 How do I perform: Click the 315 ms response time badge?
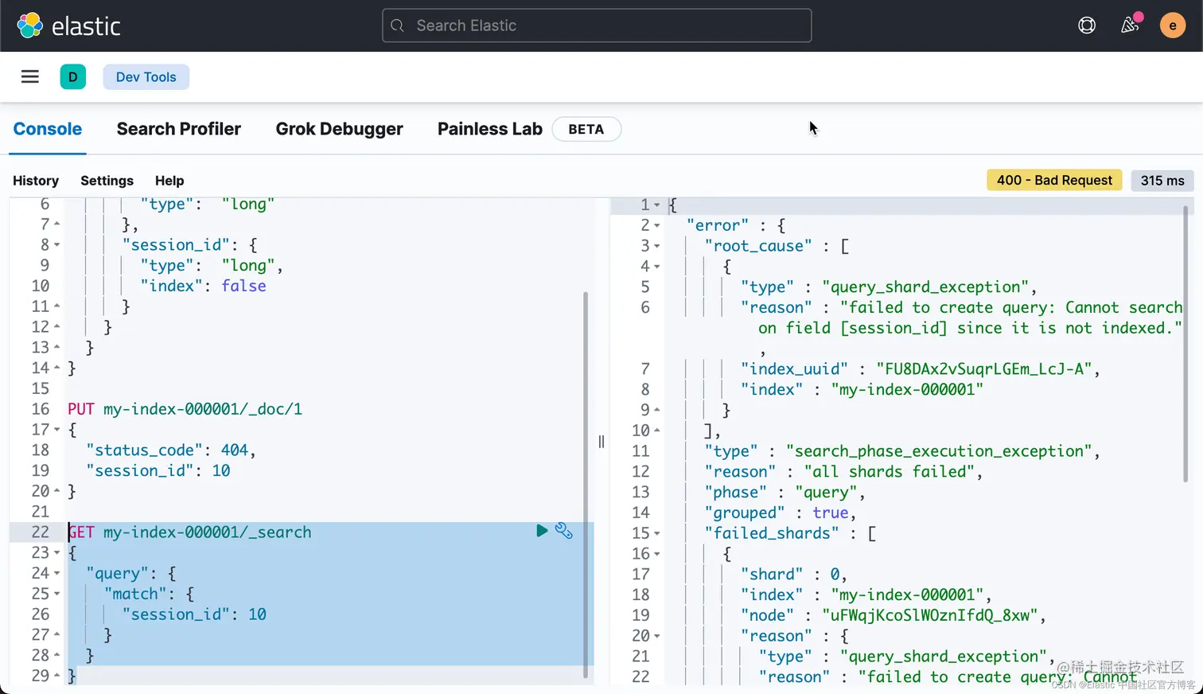pos(1162,180)
